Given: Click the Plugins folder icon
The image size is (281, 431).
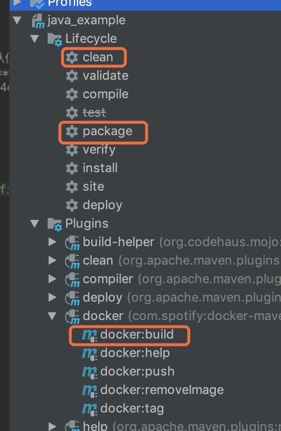Looking at the screenshot, I should [54, 224].
